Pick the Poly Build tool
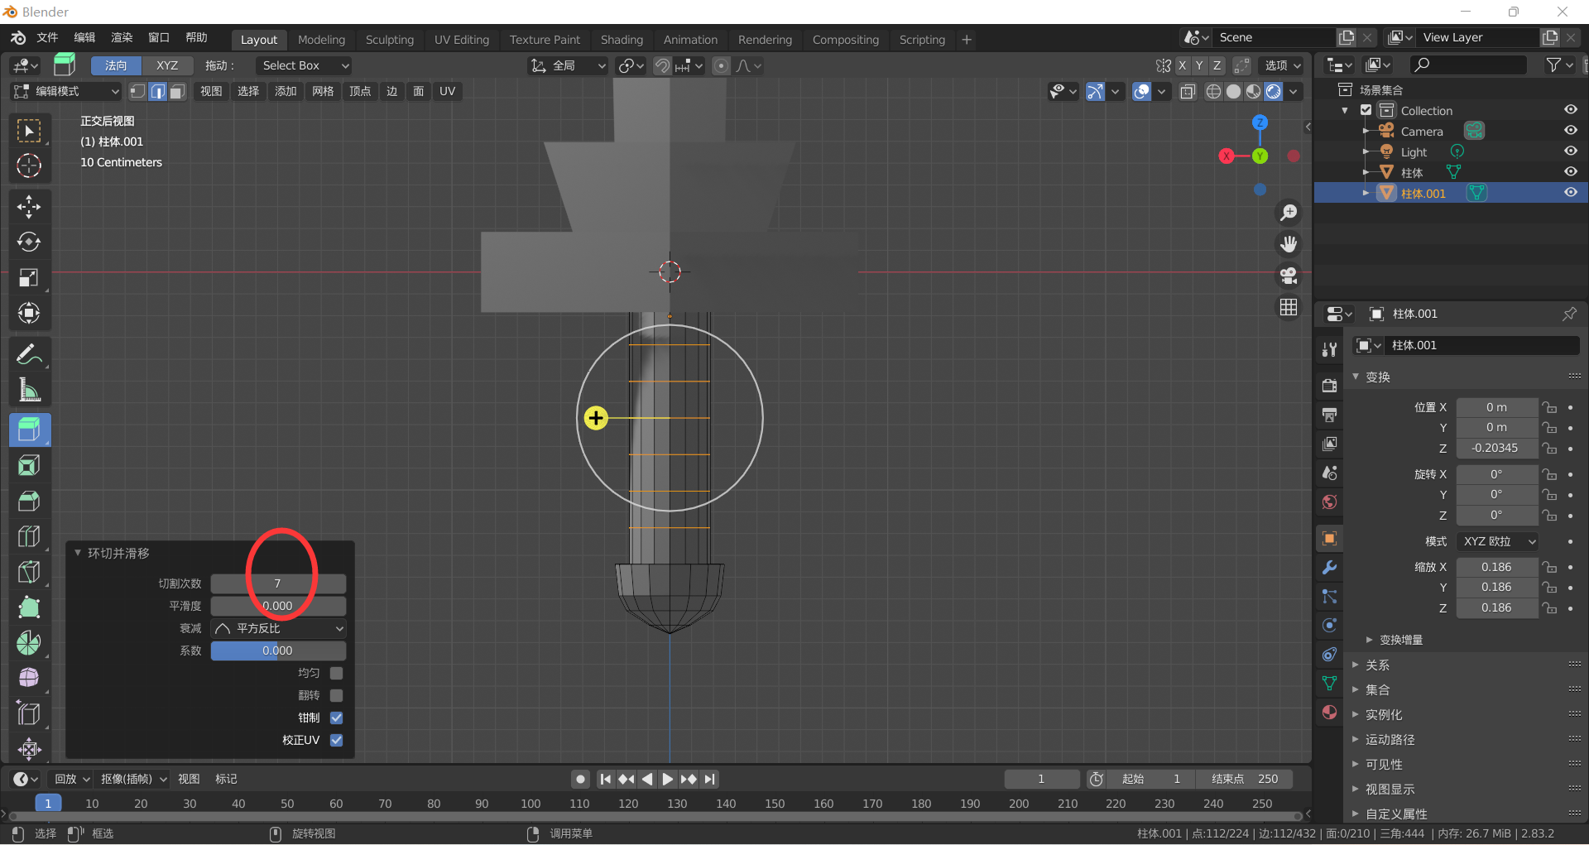 29,607
